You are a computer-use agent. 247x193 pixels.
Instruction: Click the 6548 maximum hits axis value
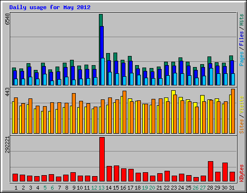point(7,19)
